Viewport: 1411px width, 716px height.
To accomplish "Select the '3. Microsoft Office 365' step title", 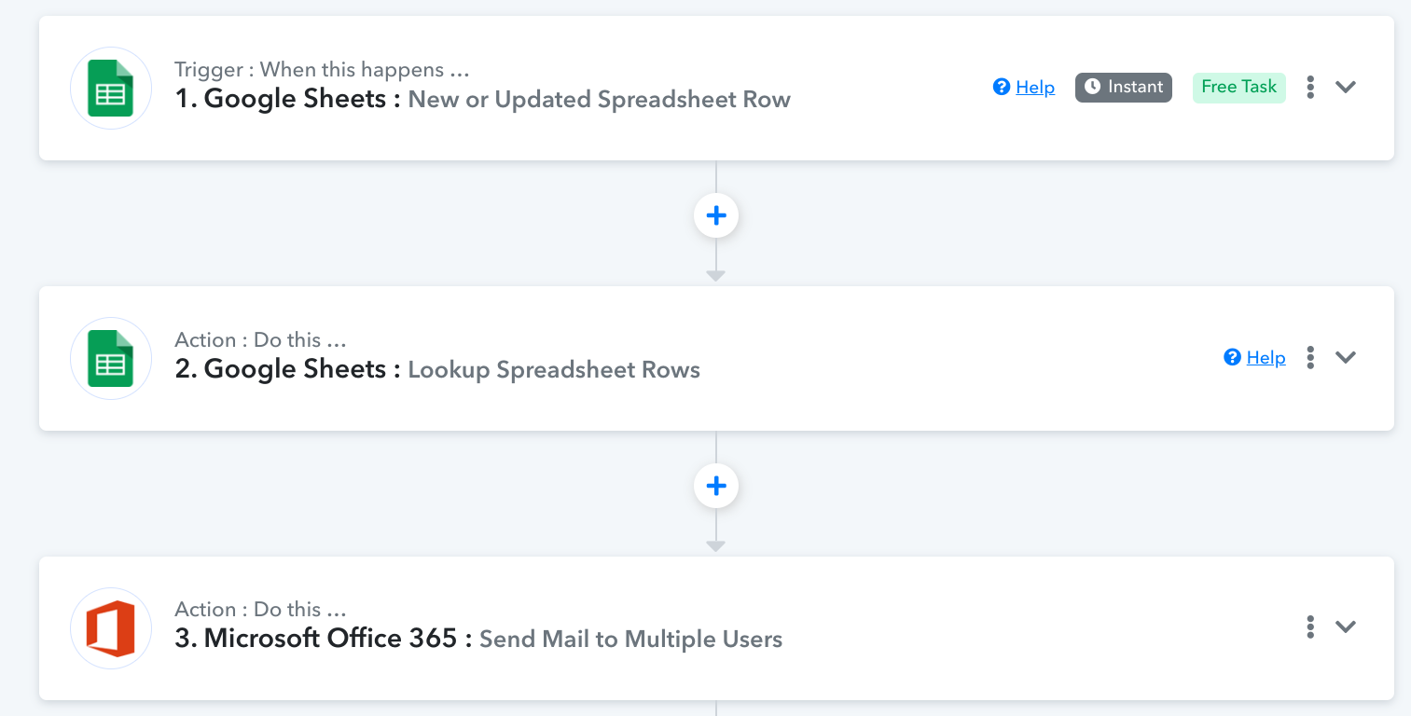I will 324,639.
